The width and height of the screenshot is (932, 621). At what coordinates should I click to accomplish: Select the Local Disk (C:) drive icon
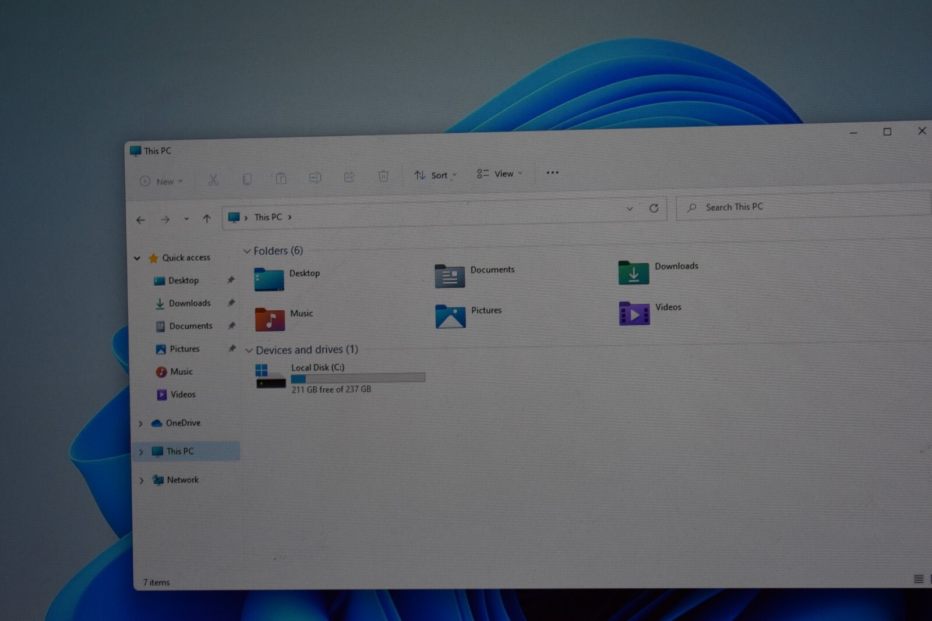pos(271,376)
